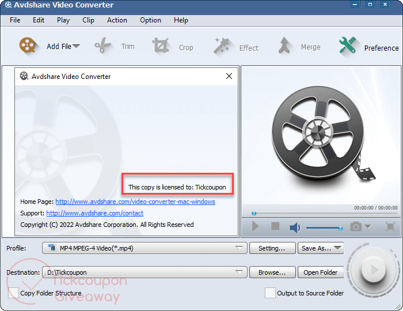Open the Clip menu
This screenshot has height=311, width=403.
[88, 20]
